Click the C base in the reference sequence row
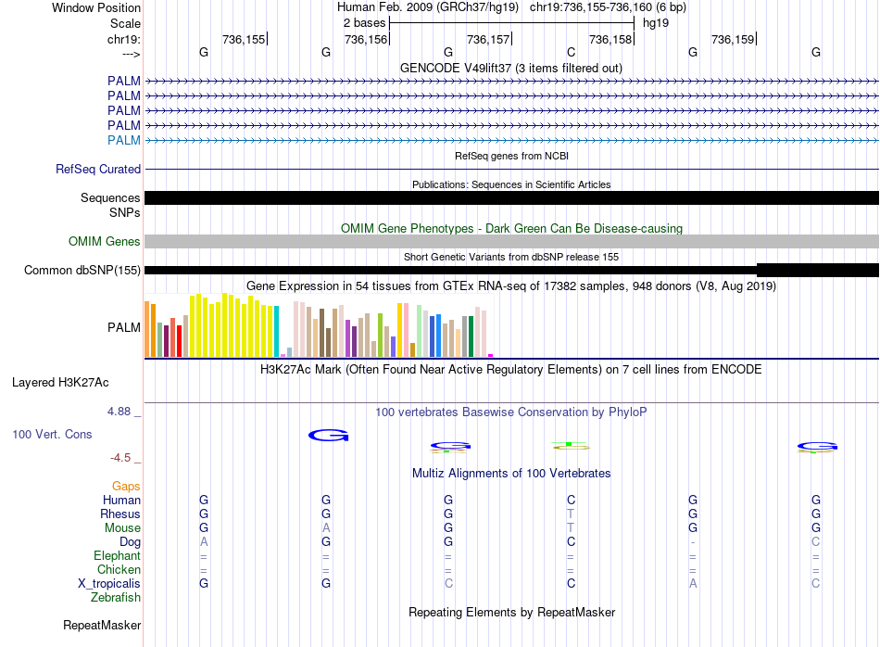 pyautogui.click(x=571, y=52)
